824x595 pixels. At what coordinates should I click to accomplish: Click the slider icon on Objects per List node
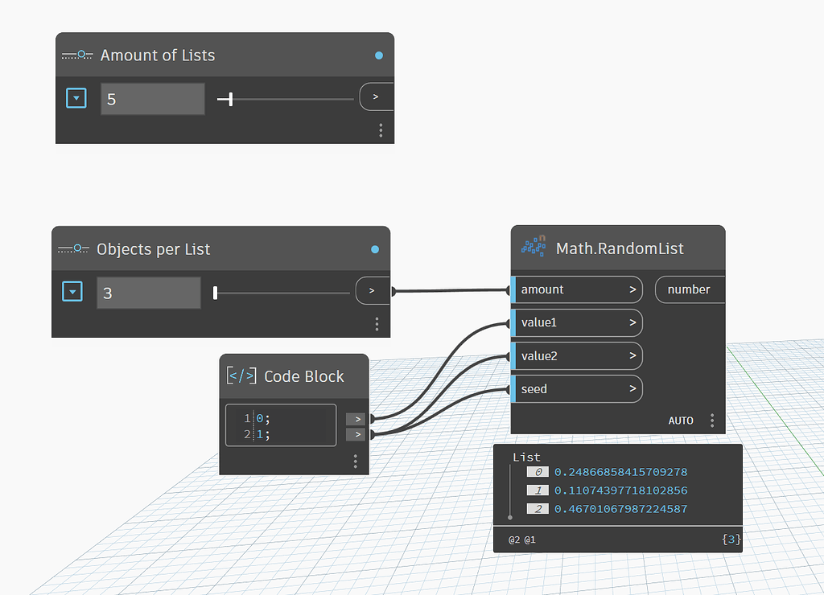[73, 249]
